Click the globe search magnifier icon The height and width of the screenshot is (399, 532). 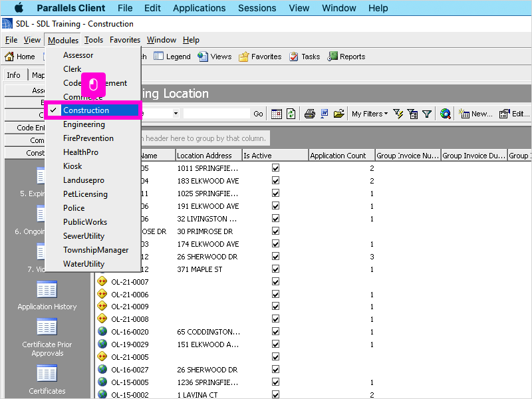445,114
